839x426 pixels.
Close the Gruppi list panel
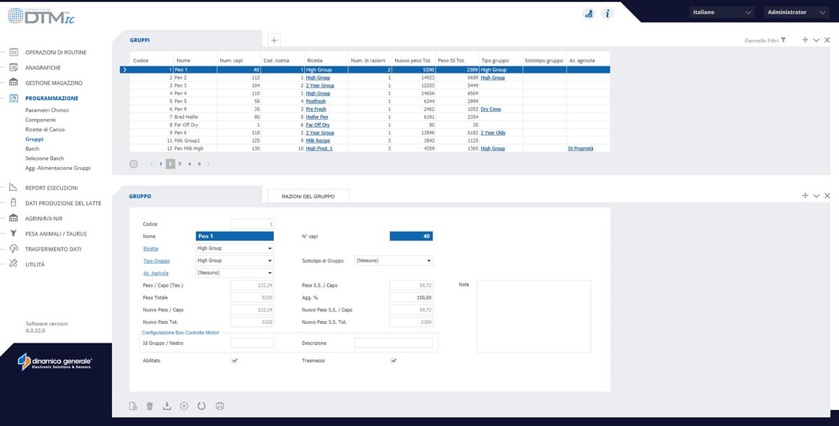[827, 41]
